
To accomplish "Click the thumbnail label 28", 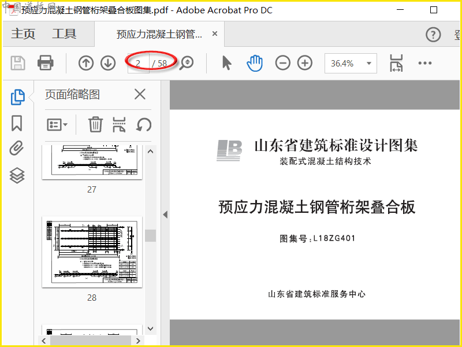I will tap(92, 298).
